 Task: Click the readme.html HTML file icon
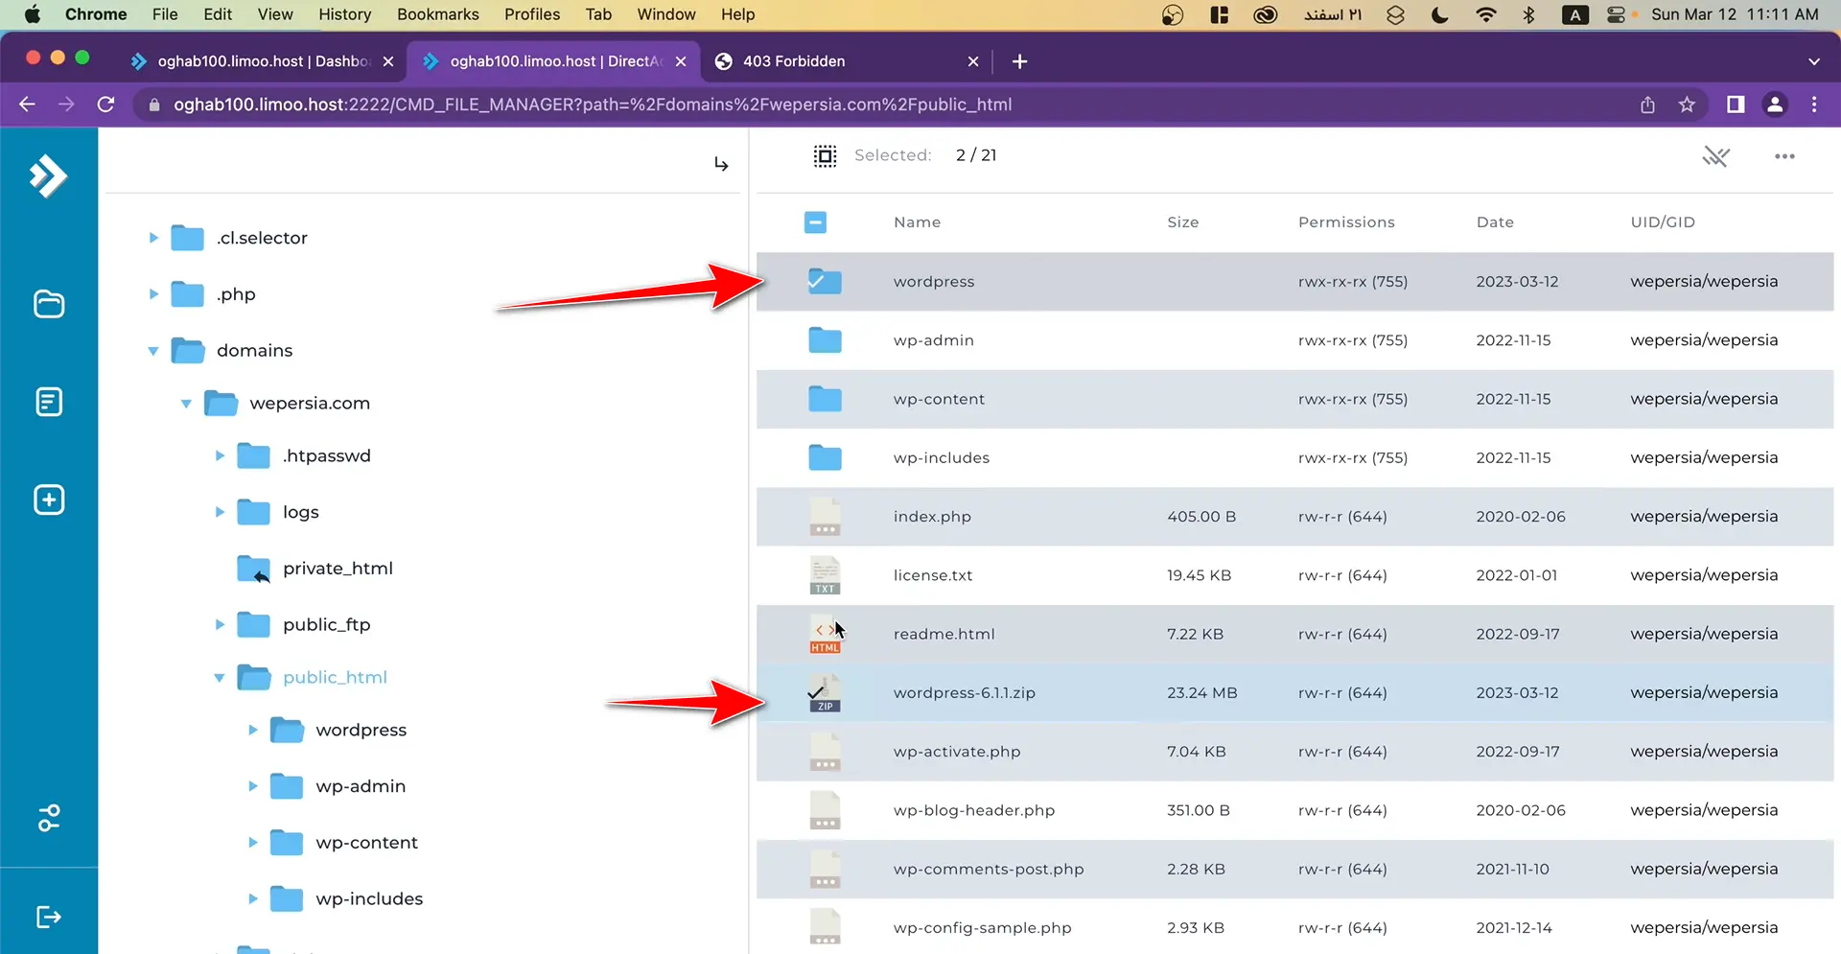pyautogui.click(x=825, y=634)
